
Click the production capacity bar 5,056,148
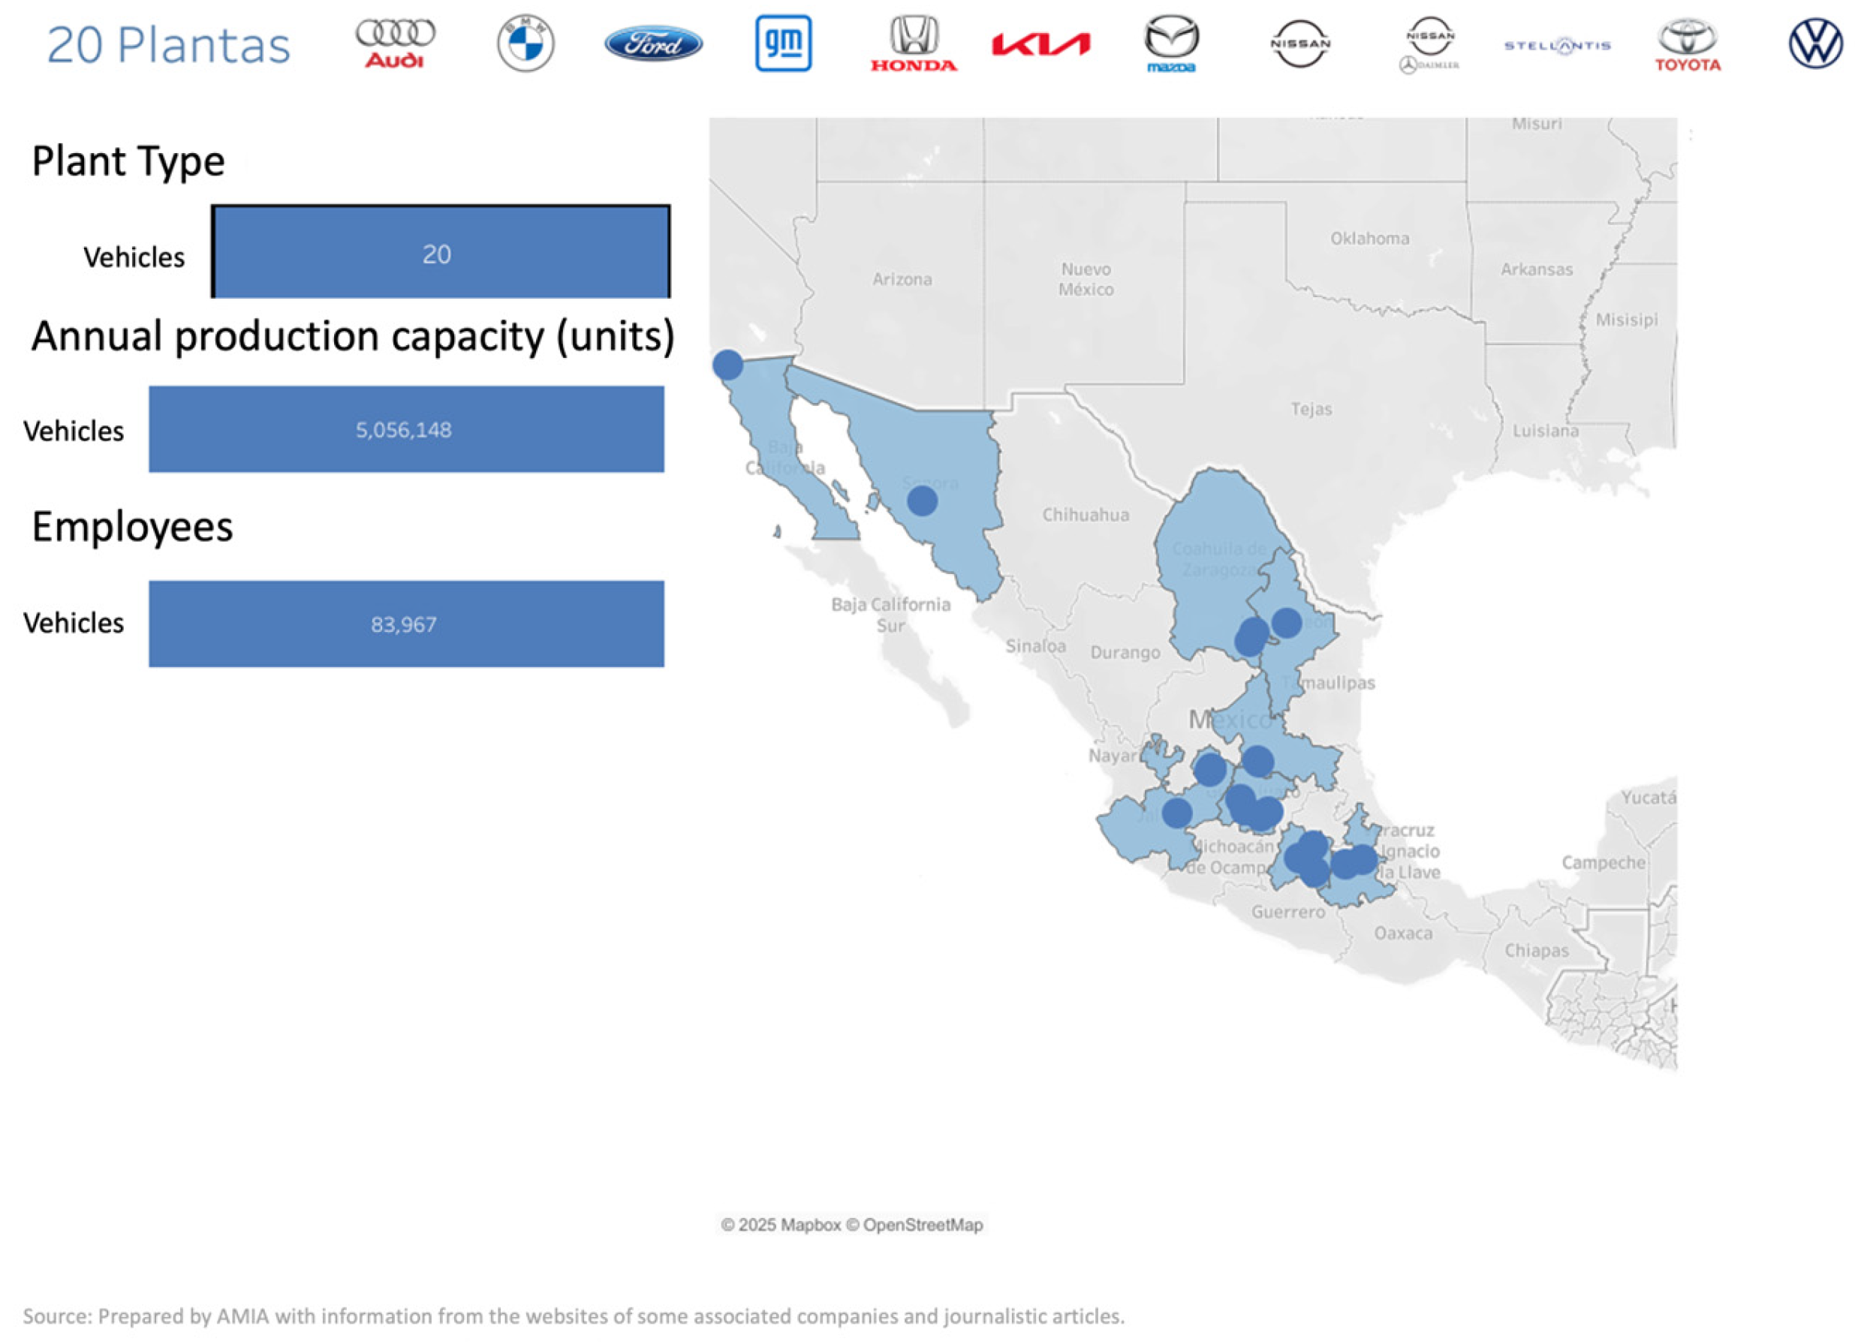[x=406, y=428]
